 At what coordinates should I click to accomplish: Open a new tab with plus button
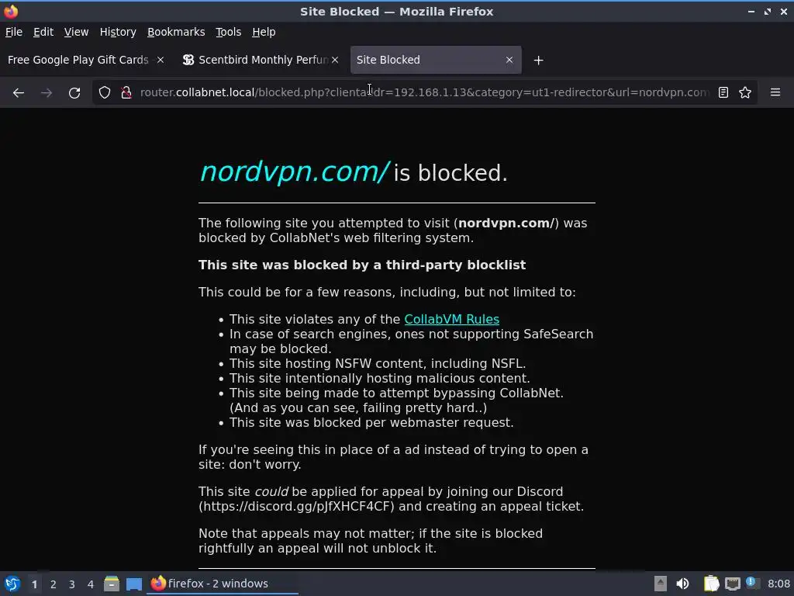click(x=538, y=61)
